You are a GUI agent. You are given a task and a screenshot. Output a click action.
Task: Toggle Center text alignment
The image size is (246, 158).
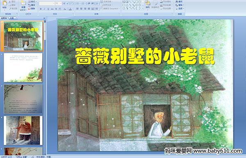[81, 9]
